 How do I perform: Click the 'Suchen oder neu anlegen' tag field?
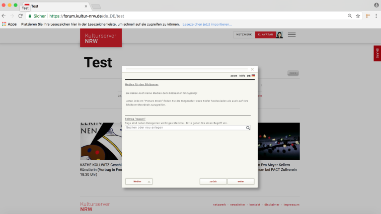[x=184, y=128]
